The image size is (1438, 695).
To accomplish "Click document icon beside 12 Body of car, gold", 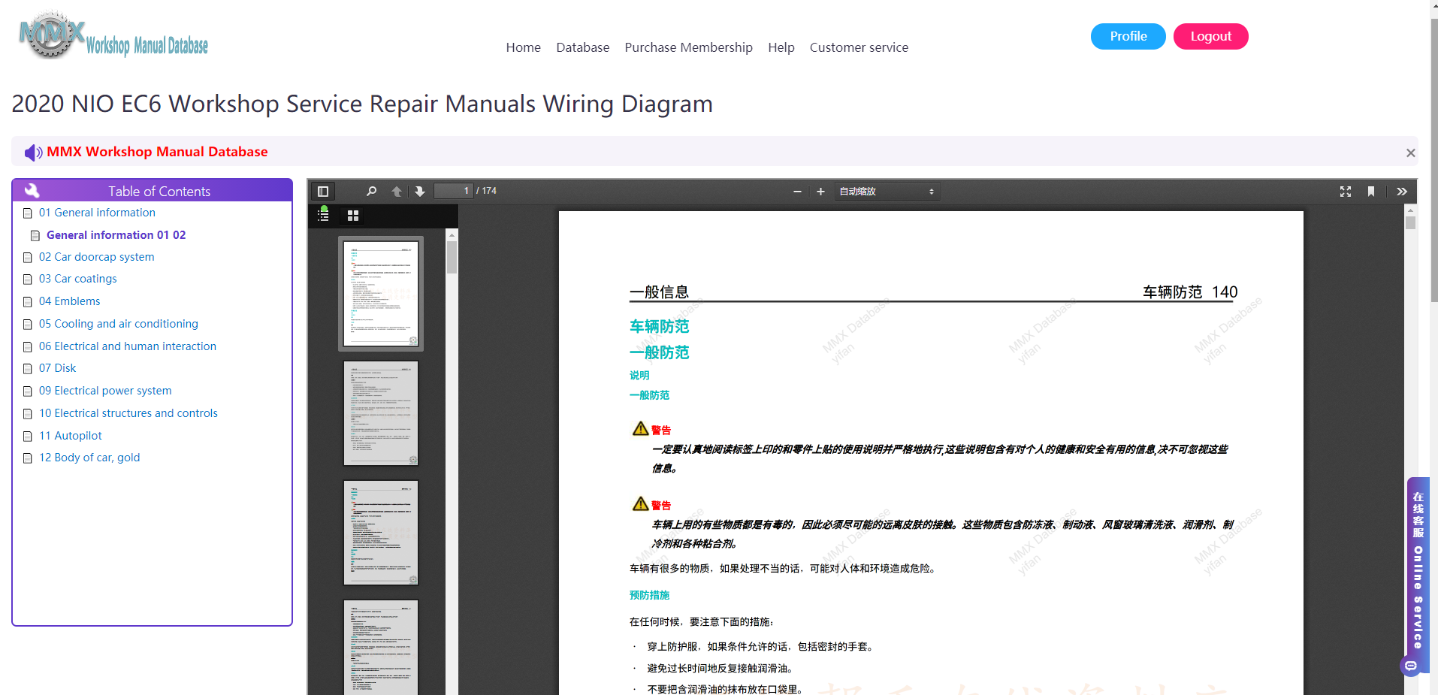I will (28, 458).
